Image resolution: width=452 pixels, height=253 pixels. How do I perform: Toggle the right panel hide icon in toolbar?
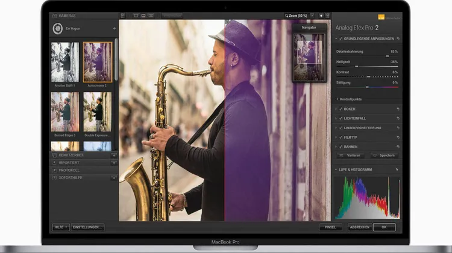click(327, 16)
